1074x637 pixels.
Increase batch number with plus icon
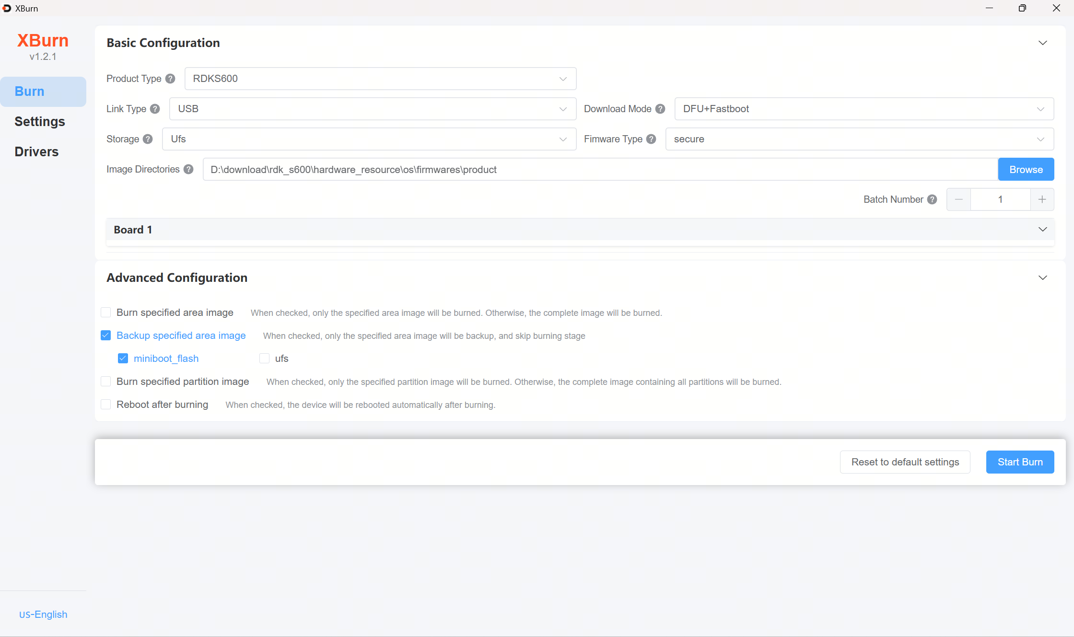[1042, 199]
